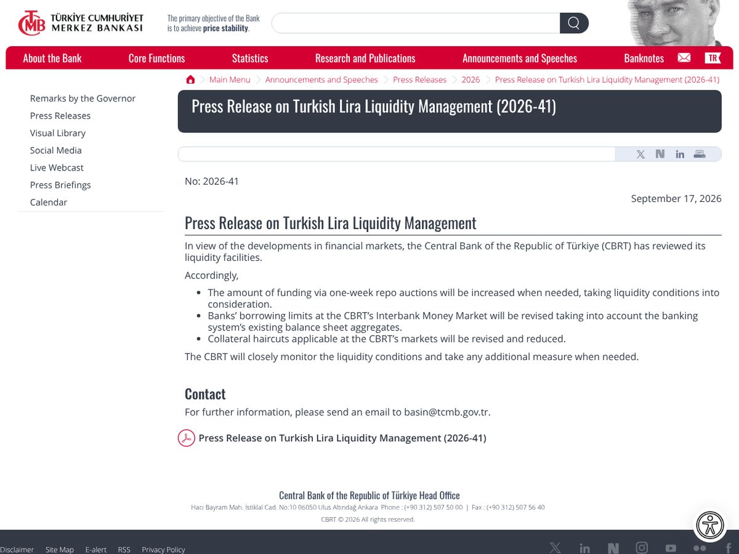Click the dark page title banner

point(450,111)
